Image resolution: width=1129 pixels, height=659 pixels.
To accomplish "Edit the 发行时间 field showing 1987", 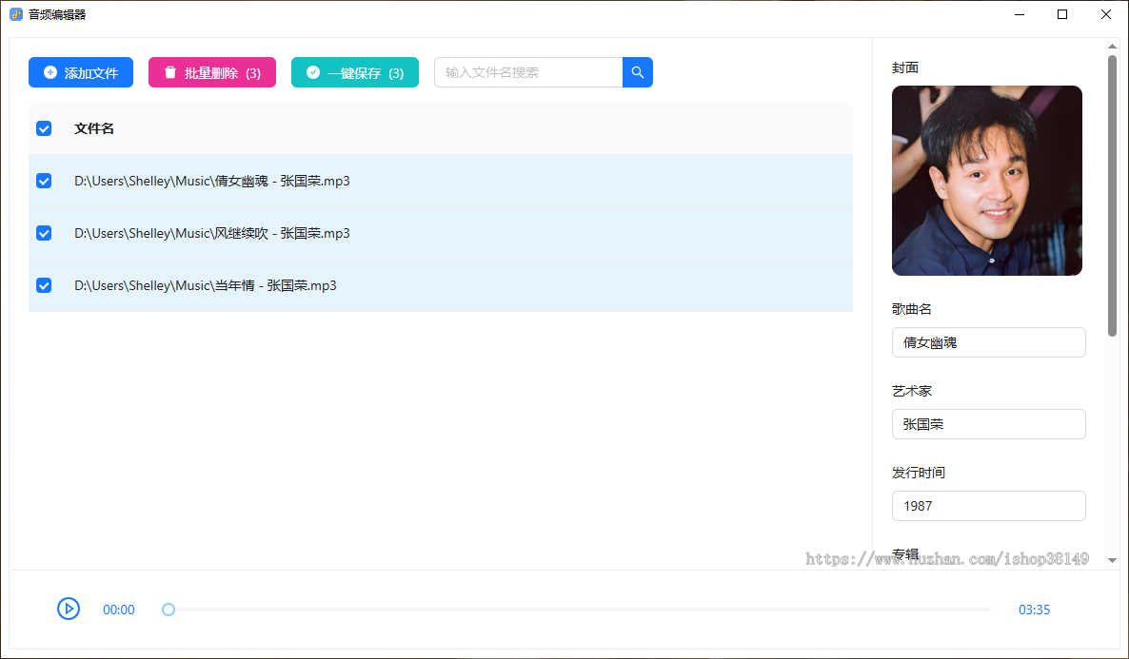I will point(989,506).
